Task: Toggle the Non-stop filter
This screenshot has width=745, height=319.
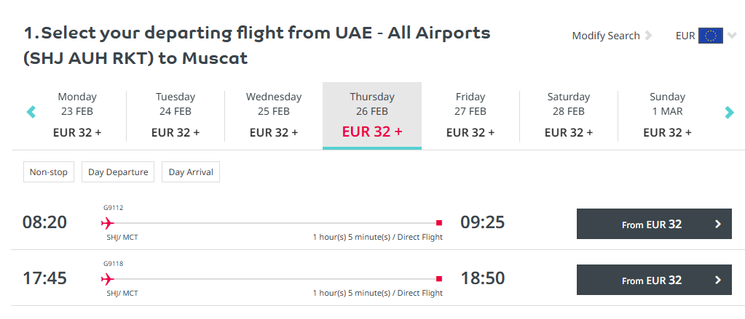Action: point(49,172)
